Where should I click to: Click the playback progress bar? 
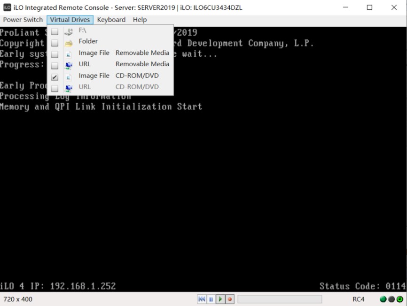[x=279, y=299]
